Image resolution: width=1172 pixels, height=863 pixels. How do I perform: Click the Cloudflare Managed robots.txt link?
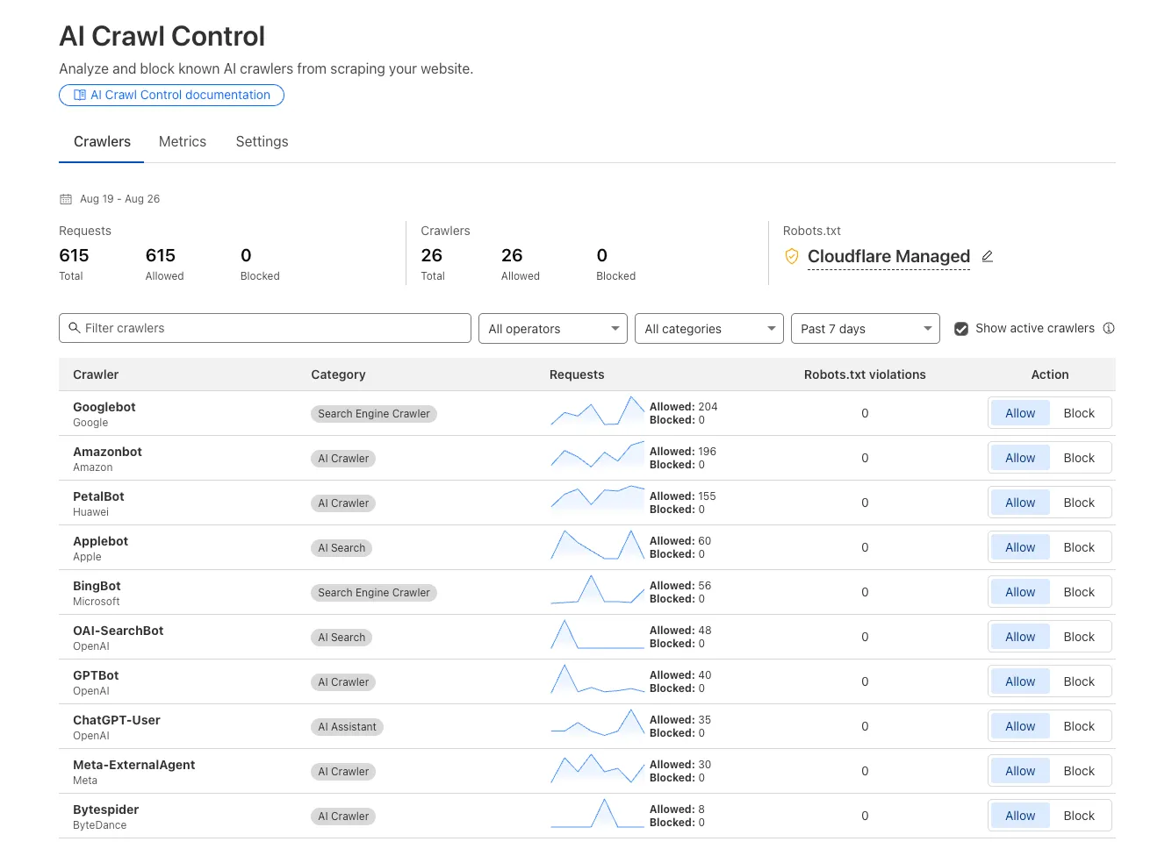click(888, 256)
